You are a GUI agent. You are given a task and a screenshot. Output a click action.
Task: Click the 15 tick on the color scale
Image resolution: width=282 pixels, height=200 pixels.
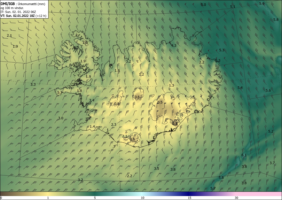coord(190,198)
